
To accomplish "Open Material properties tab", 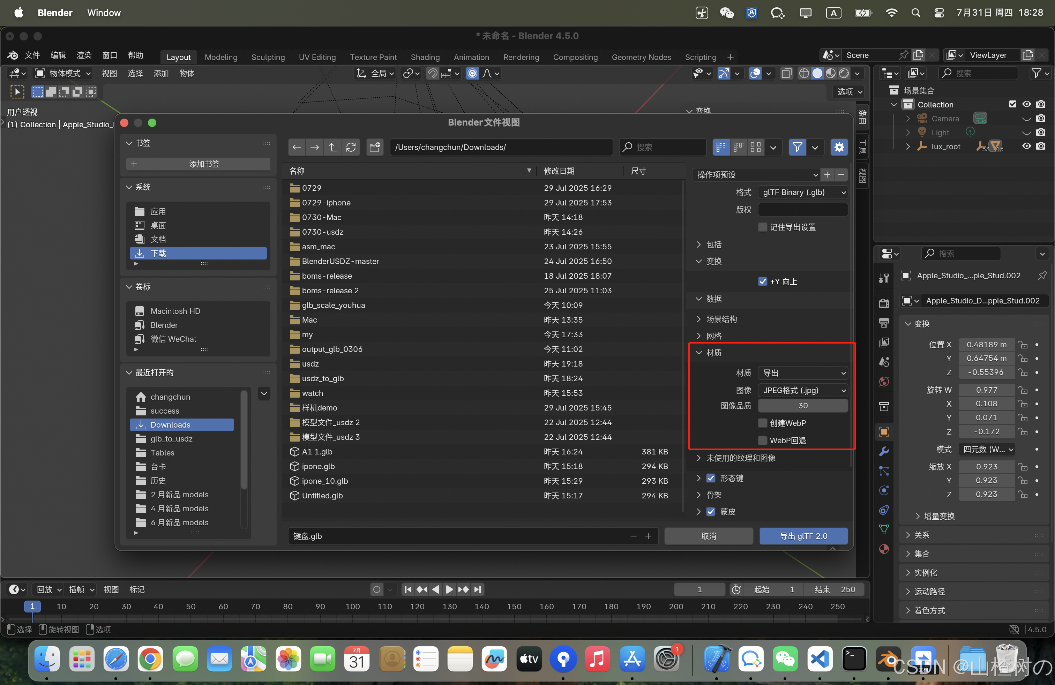I will (884, 549).
